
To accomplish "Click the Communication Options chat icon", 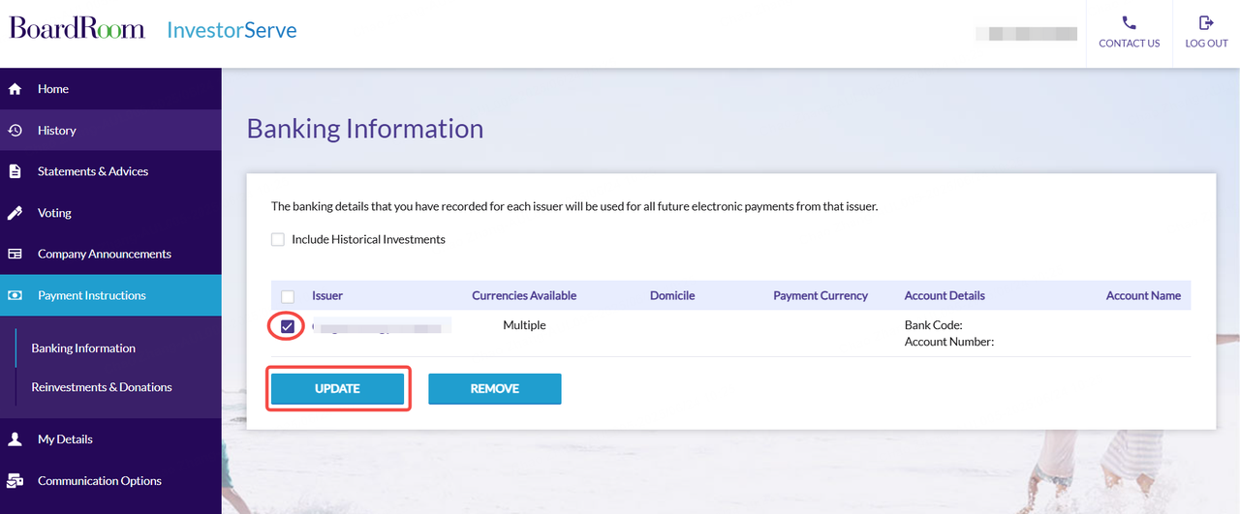I will coord(15,480).
